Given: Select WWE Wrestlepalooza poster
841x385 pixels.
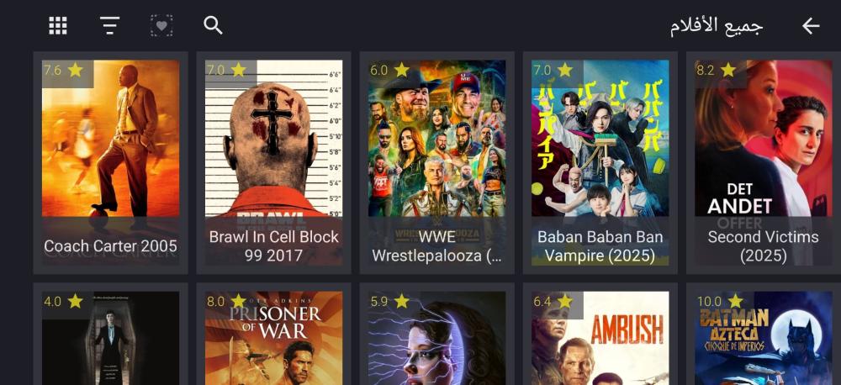Looking at the screenshot, I should 436,163.
